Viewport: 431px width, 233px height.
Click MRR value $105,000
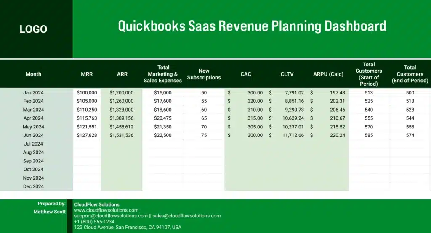click(87, 101)
